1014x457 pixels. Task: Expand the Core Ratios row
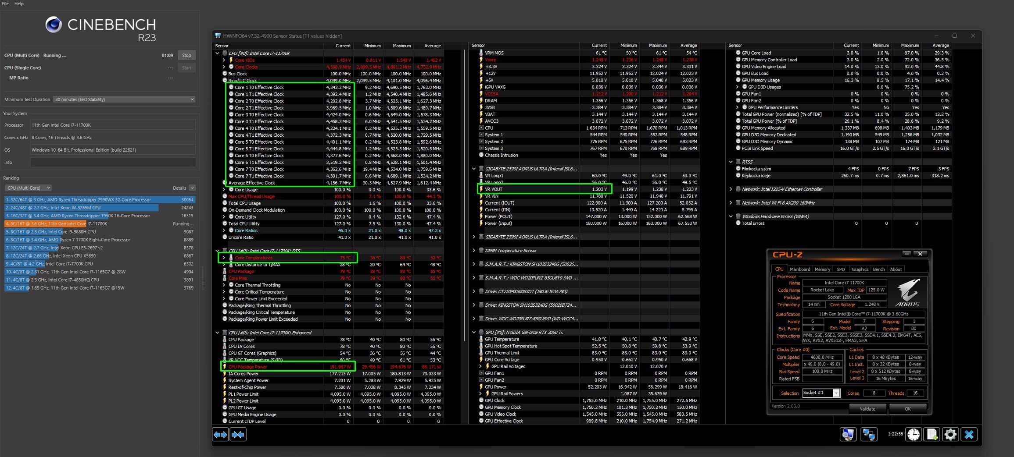(224, 230)
